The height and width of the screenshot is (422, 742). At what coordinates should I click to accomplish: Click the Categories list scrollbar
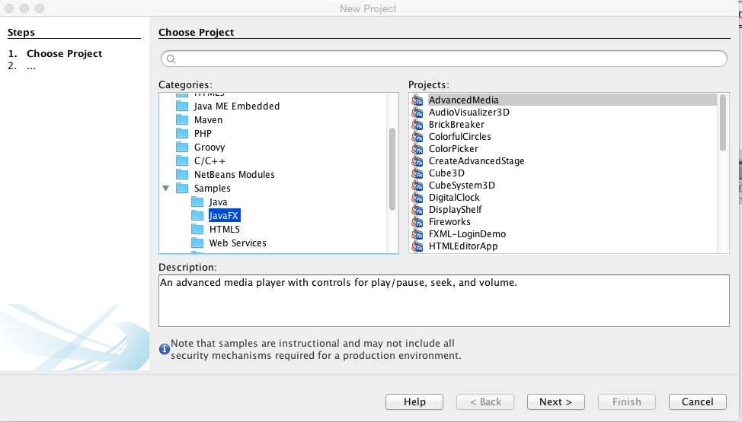click(x=392, y=167)
